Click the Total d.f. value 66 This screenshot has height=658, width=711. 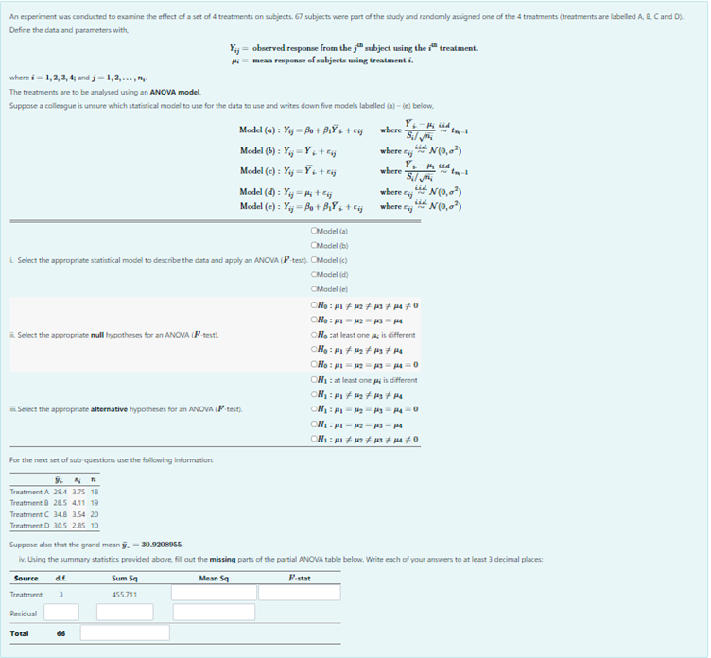(61, 633)
